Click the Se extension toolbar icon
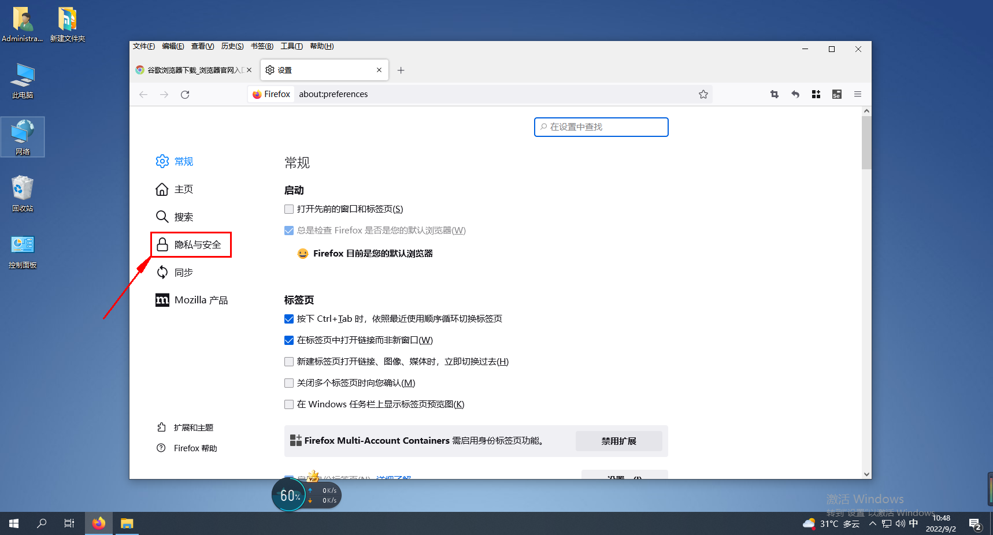 (837, 94)
